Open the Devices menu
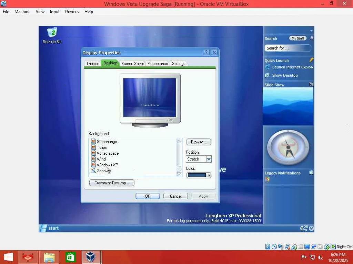Image resolution: width=353 pixels, height=264 pixels. click(x=72, y=12)
